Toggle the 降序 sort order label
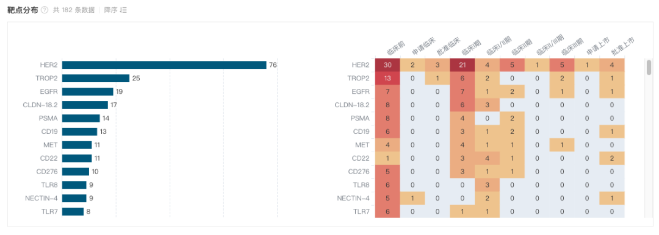 pos(111,10)
